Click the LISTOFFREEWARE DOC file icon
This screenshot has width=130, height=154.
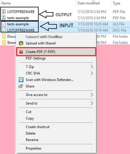pyautogui.click(x=4, y=30)
